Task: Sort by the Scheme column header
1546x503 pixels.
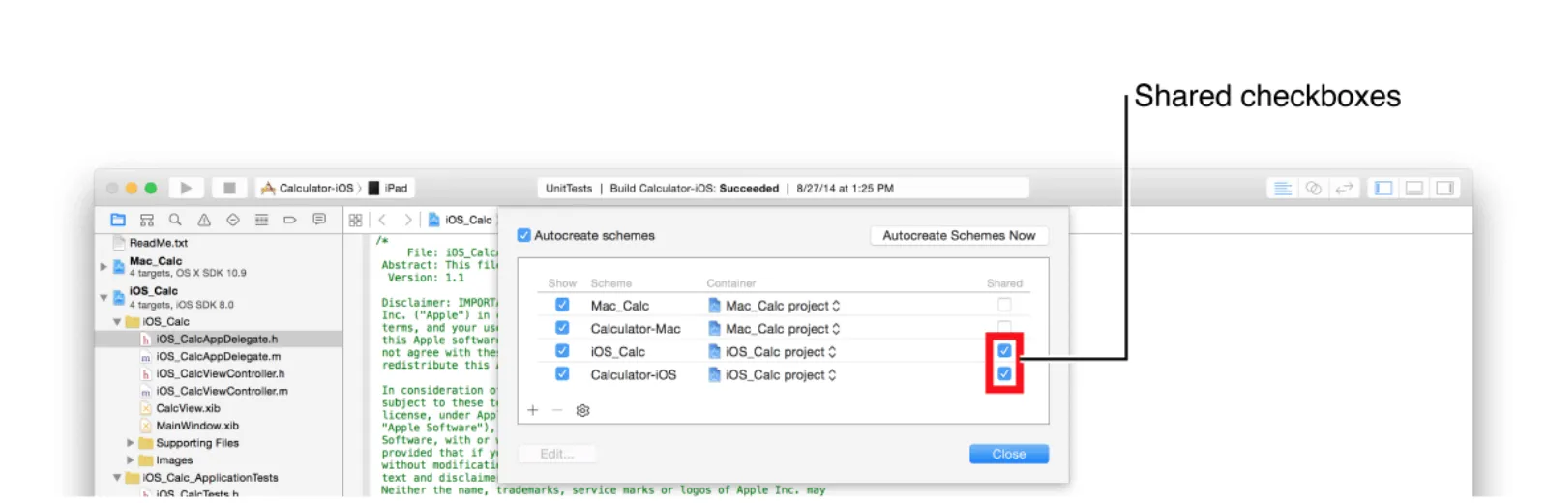Action: click(611, 283)
